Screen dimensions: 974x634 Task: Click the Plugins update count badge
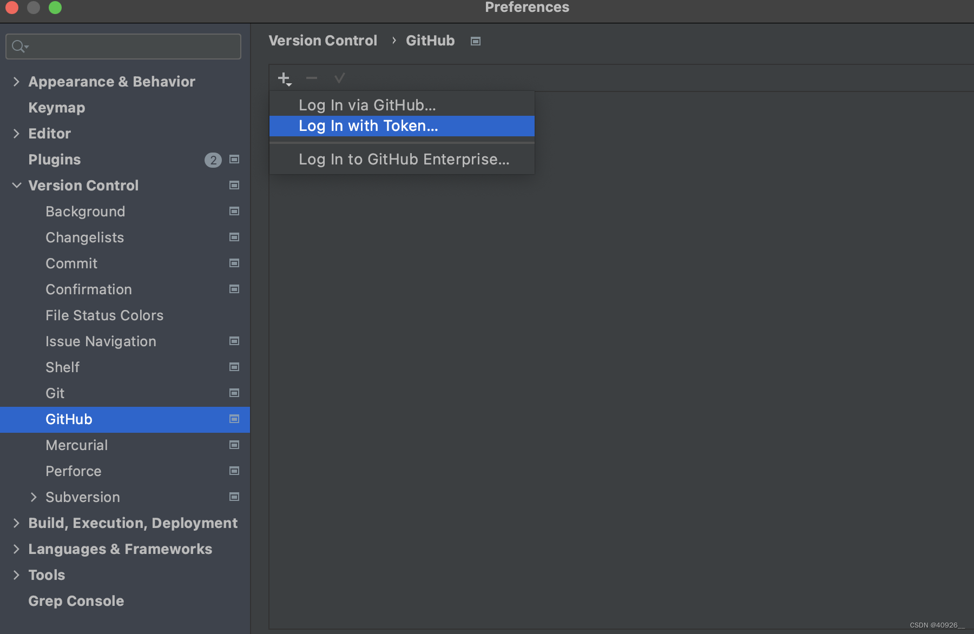pos(213,160)
